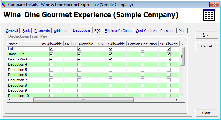Click the horizontal scrollbar thumb
221x120 pixels.
(x=83, y=100)
